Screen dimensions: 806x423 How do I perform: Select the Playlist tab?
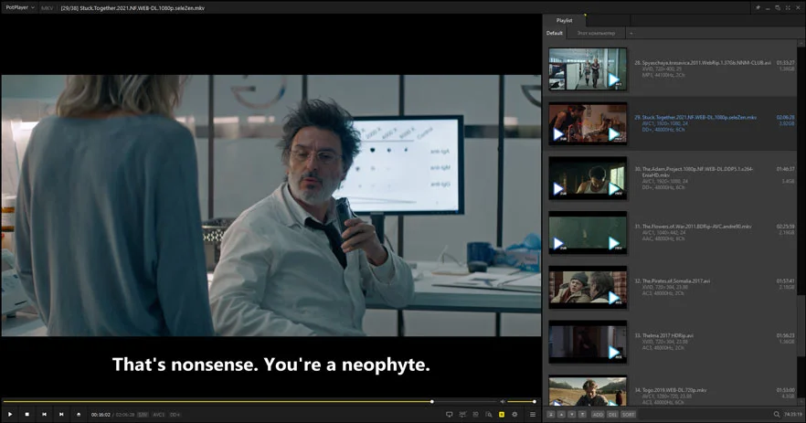tap(564, 21)
